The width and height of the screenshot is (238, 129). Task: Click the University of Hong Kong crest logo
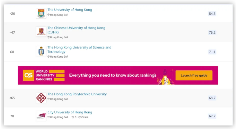click(x=41, y=14)
